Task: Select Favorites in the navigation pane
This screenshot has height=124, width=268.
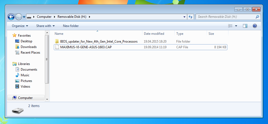Action: (x=24, y=36)
